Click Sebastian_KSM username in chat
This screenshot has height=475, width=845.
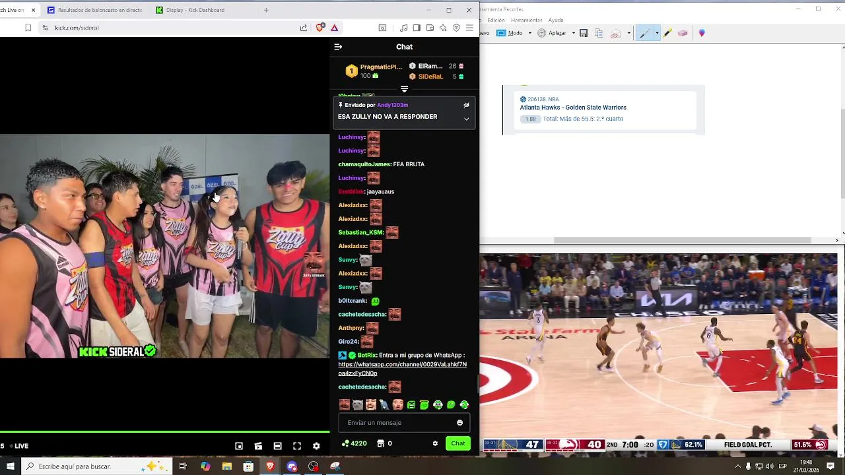pos(360,232)
